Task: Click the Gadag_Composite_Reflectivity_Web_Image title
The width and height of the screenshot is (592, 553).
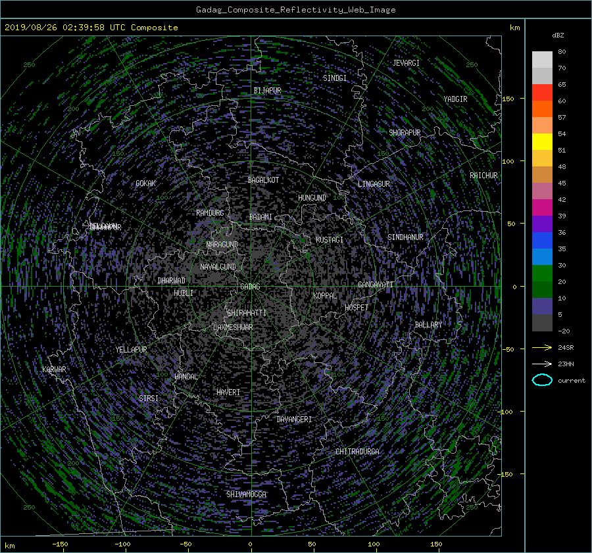Action: point(295,10)
